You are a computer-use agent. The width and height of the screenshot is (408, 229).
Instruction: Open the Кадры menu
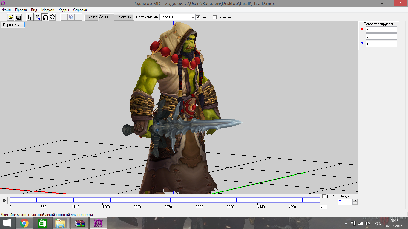pos(64,10)
